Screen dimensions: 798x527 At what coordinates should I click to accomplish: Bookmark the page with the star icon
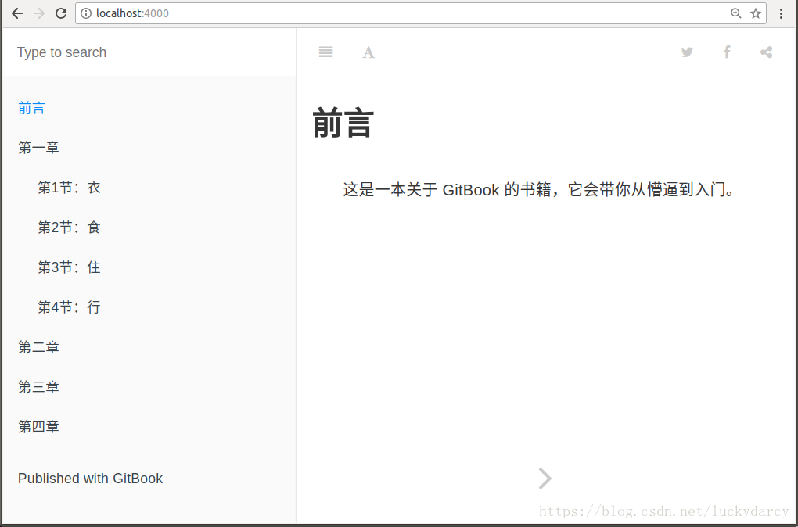(756, 13)
